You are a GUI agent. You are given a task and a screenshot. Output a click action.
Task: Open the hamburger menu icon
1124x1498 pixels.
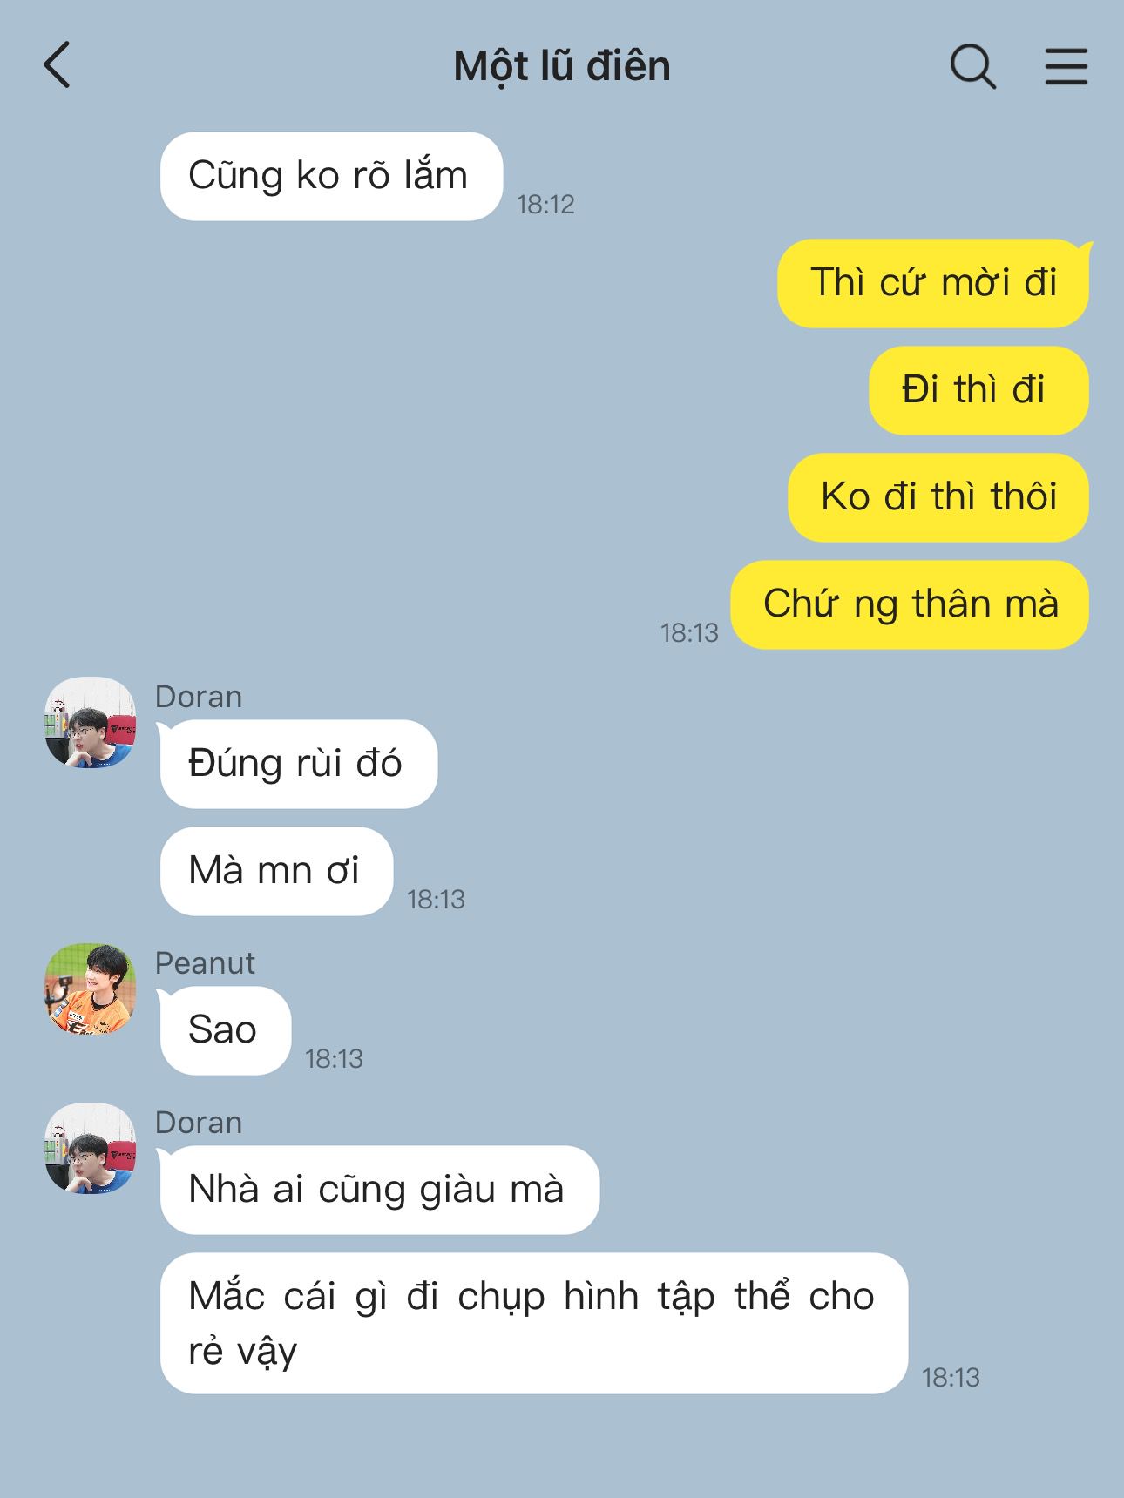point(1066,66)
